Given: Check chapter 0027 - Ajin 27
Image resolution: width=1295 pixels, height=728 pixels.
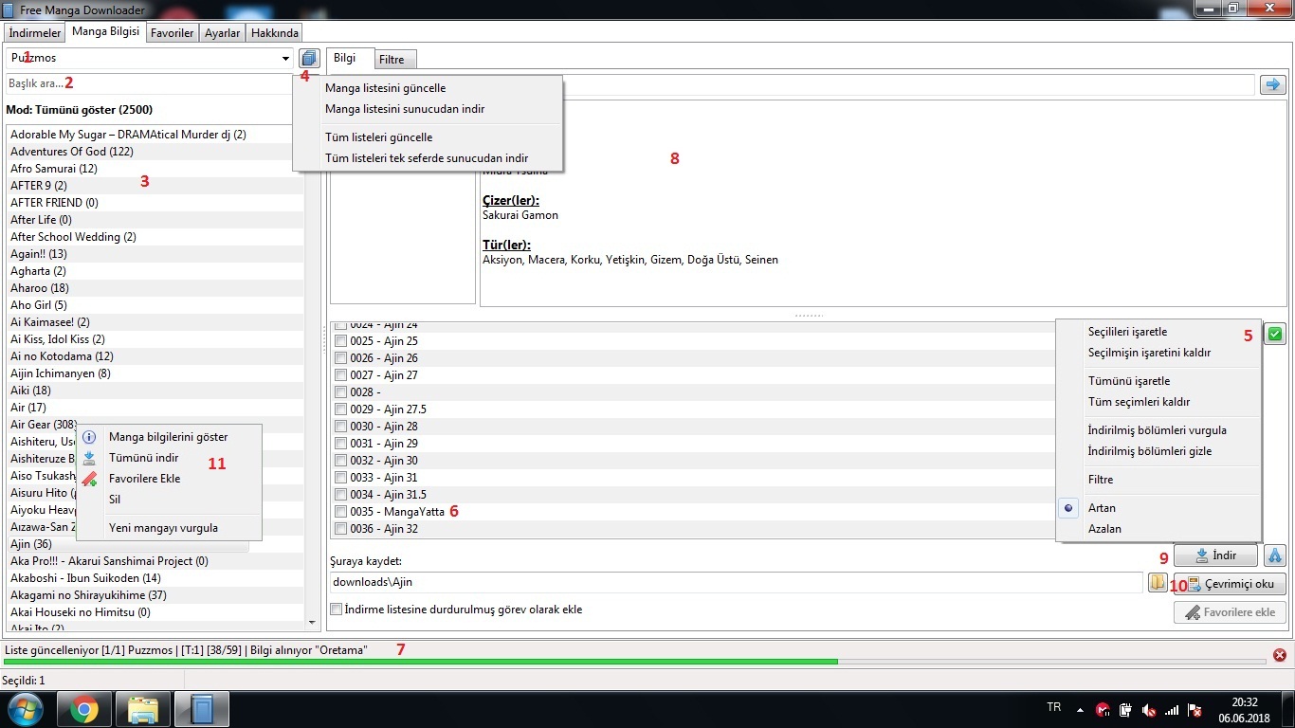Looking at the screenshot, I should [341, 375].
